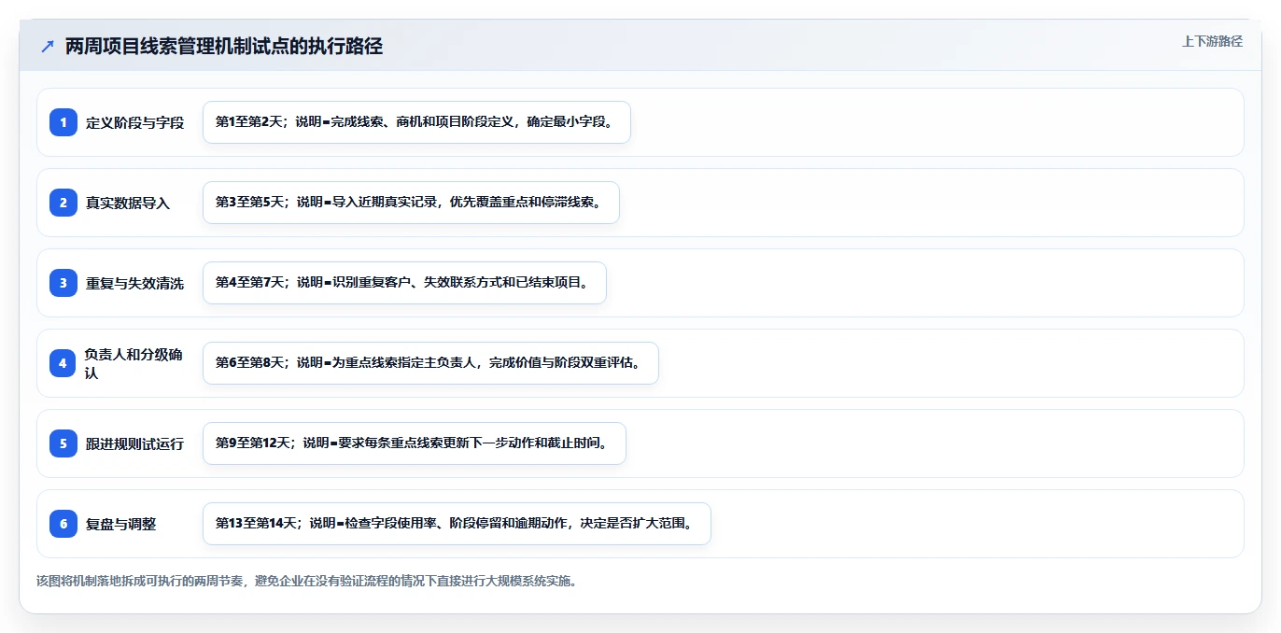Open the 第13至第14天 description box
The height and width of the screenshot is (633, 1281).
pyautogui.click(x=457, y=524)
